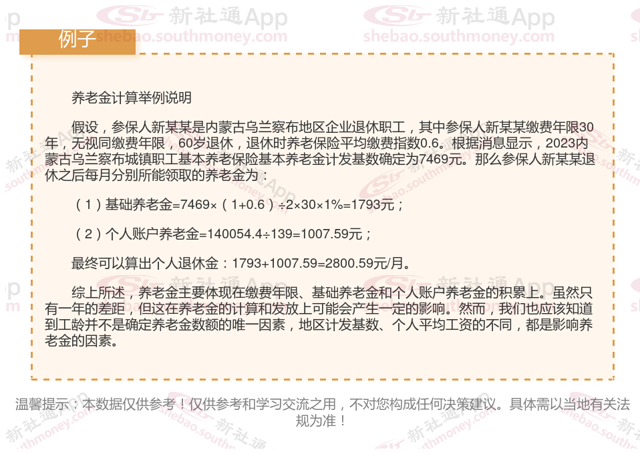The width and height of the screenshot is (640, 454).
Task: Click the 老金的因素 last line of summary
Action: 82,340
